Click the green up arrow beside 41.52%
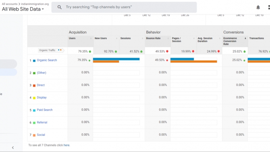The height and width of the screenshot is (152, 270). pos(141,51)
